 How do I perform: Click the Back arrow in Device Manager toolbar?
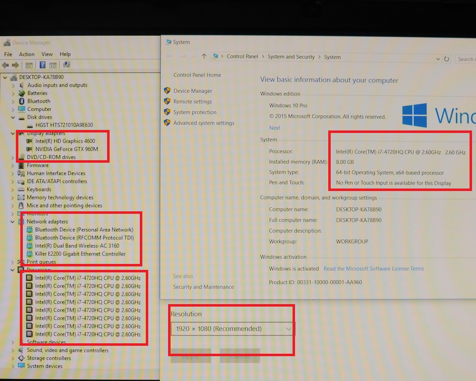5,65
